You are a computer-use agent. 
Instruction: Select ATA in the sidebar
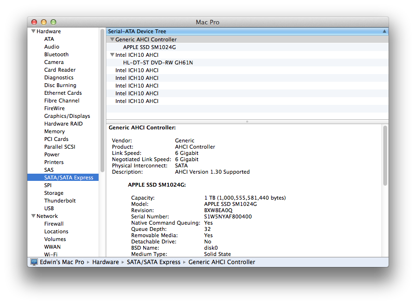coord(49,39)
